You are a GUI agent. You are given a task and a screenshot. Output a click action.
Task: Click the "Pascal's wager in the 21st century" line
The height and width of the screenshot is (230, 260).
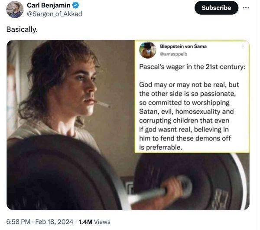192,67
